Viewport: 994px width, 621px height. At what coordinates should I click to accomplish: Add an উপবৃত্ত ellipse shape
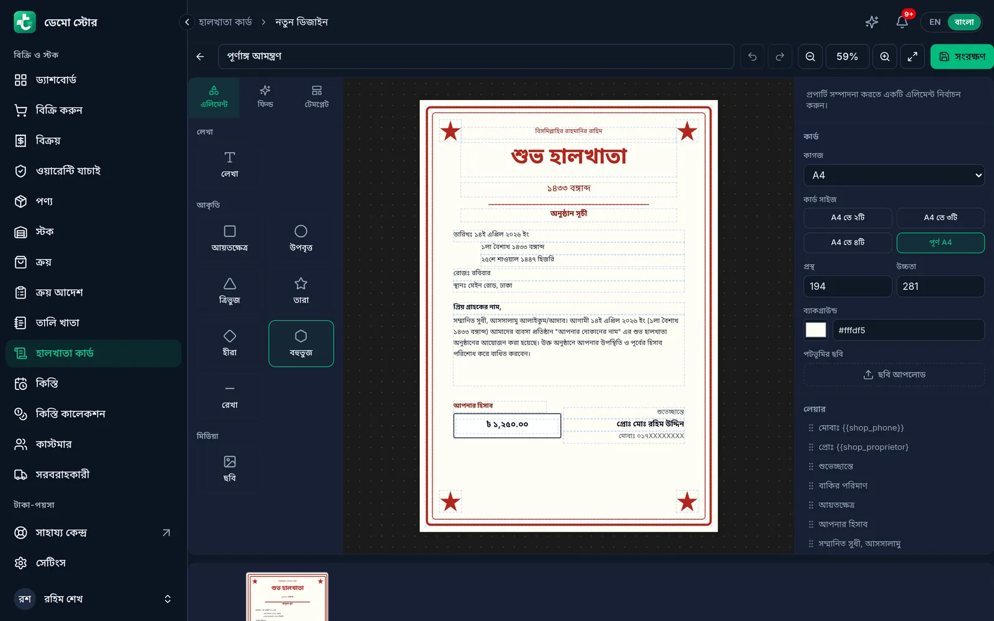click(x=301, y=238)
